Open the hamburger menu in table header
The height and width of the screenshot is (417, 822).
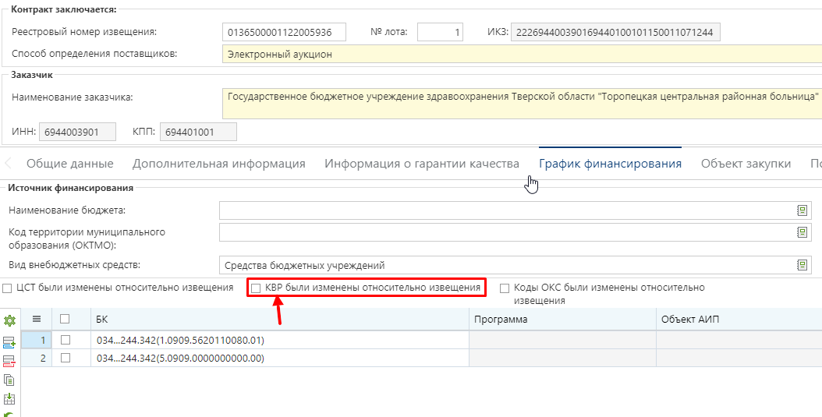(36, 319)
